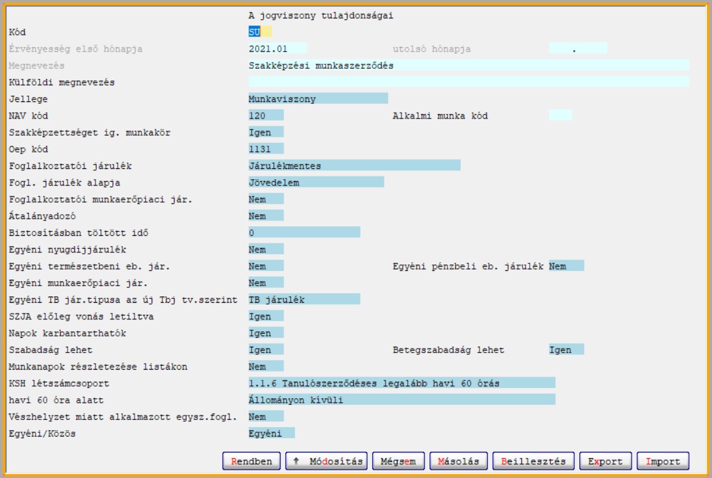Toggle SZJA előleg vonás letiltva value
The width and height of the screenshot is (712, 478).
point(265,316)
